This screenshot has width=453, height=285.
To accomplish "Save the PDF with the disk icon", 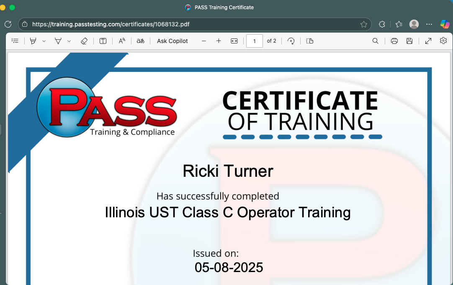I will [x=409, y=41].
